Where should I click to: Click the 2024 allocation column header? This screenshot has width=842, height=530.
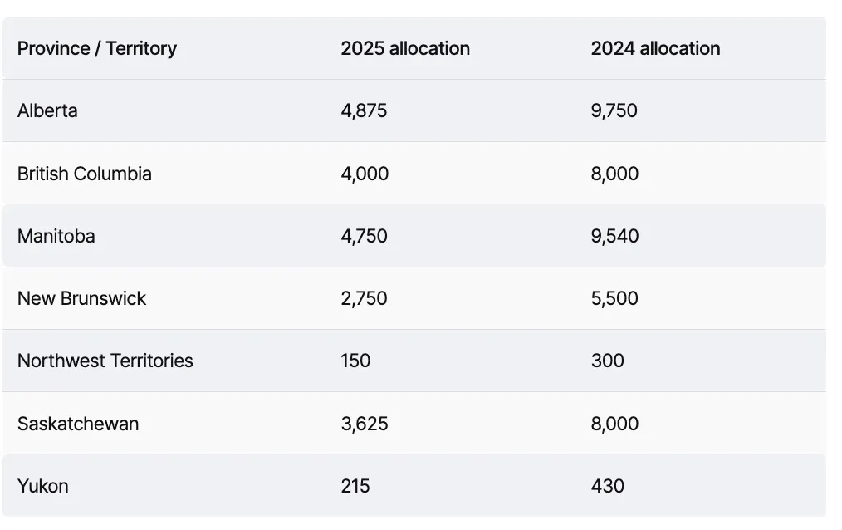pos(655,48)
